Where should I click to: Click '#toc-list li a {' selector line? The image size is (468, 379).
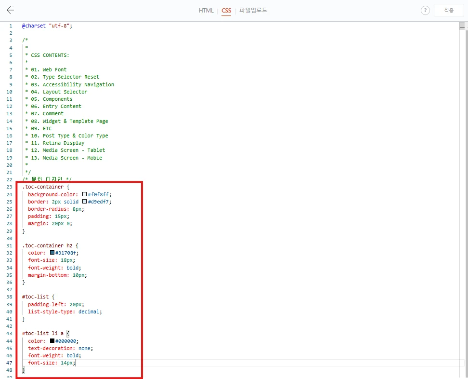(46, 333)
